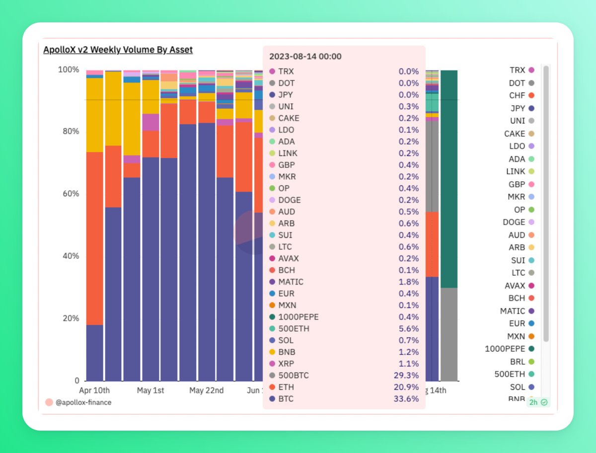Click the ETH 20.9% row in the tooltip

pyautogui.click(x=344, y=387)
